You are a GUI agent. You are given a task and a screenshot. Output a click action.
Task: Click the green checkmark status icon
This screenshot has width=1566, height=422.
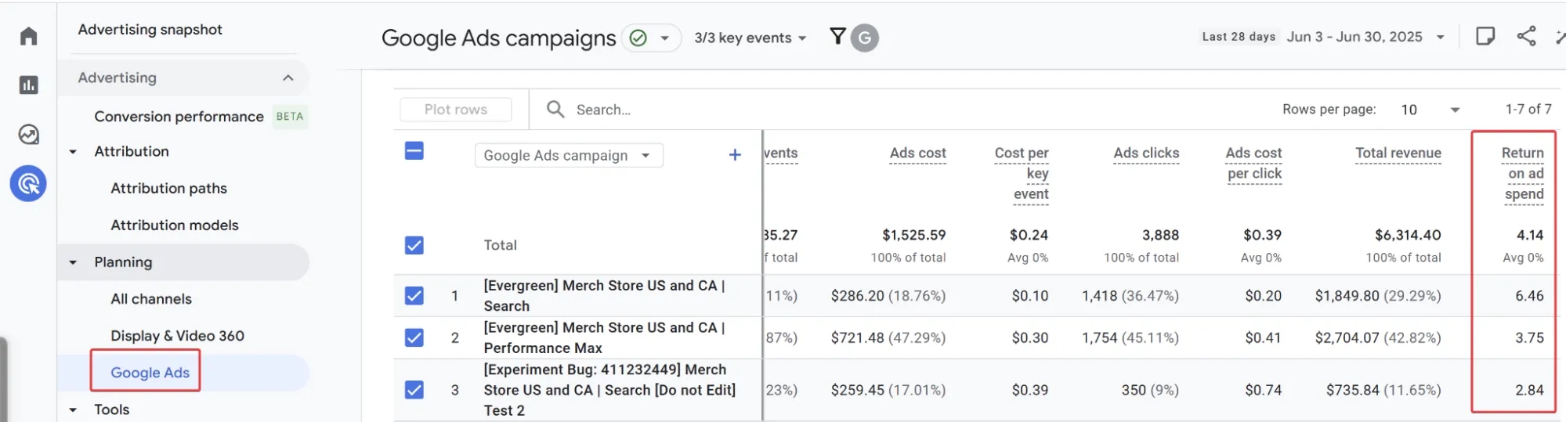coord(638,38)
